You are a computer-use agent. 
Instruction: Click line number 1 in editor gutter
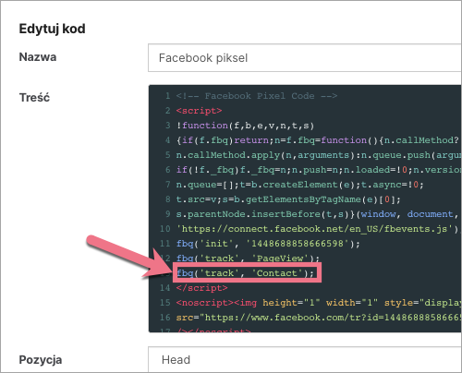[x=167, y=96]
